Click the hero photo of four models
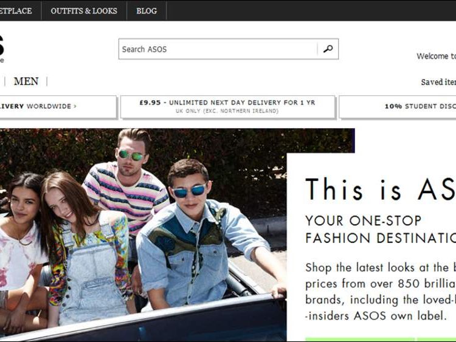The width and height of the screenshot is (456, 342). click(143, 234)
